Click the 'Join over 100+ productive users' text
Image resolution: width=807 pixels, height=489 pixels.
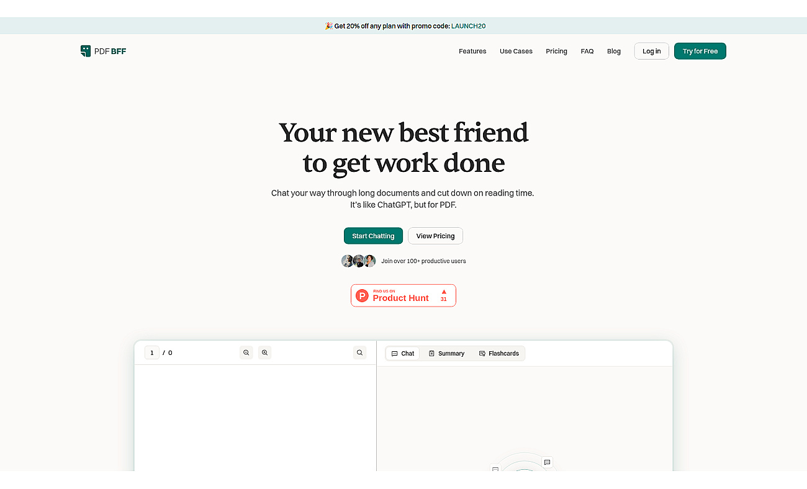423,261
